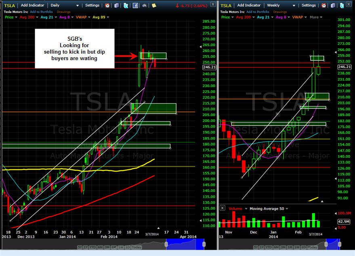Share Daily chart via Facebook icon

pos(135,5)
